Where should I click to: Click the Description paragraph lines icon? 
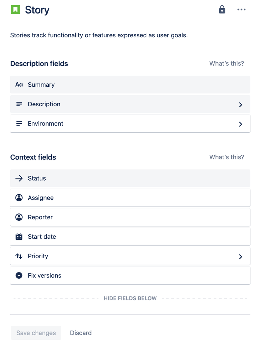tap(19, 104)
